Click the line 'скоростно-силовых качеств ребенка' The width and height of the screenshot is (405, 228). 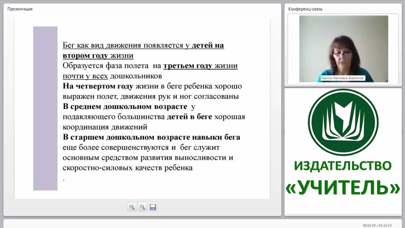(128, 168)
